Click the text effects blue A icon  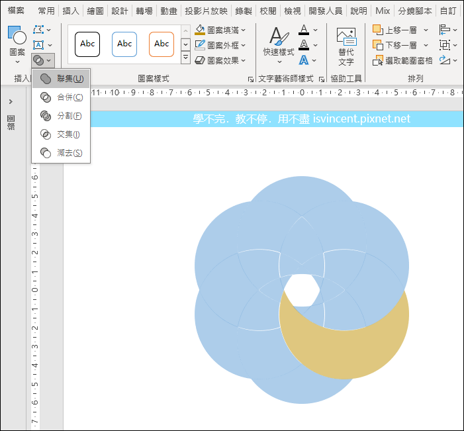pyautogui.click(x=304, y=60)
